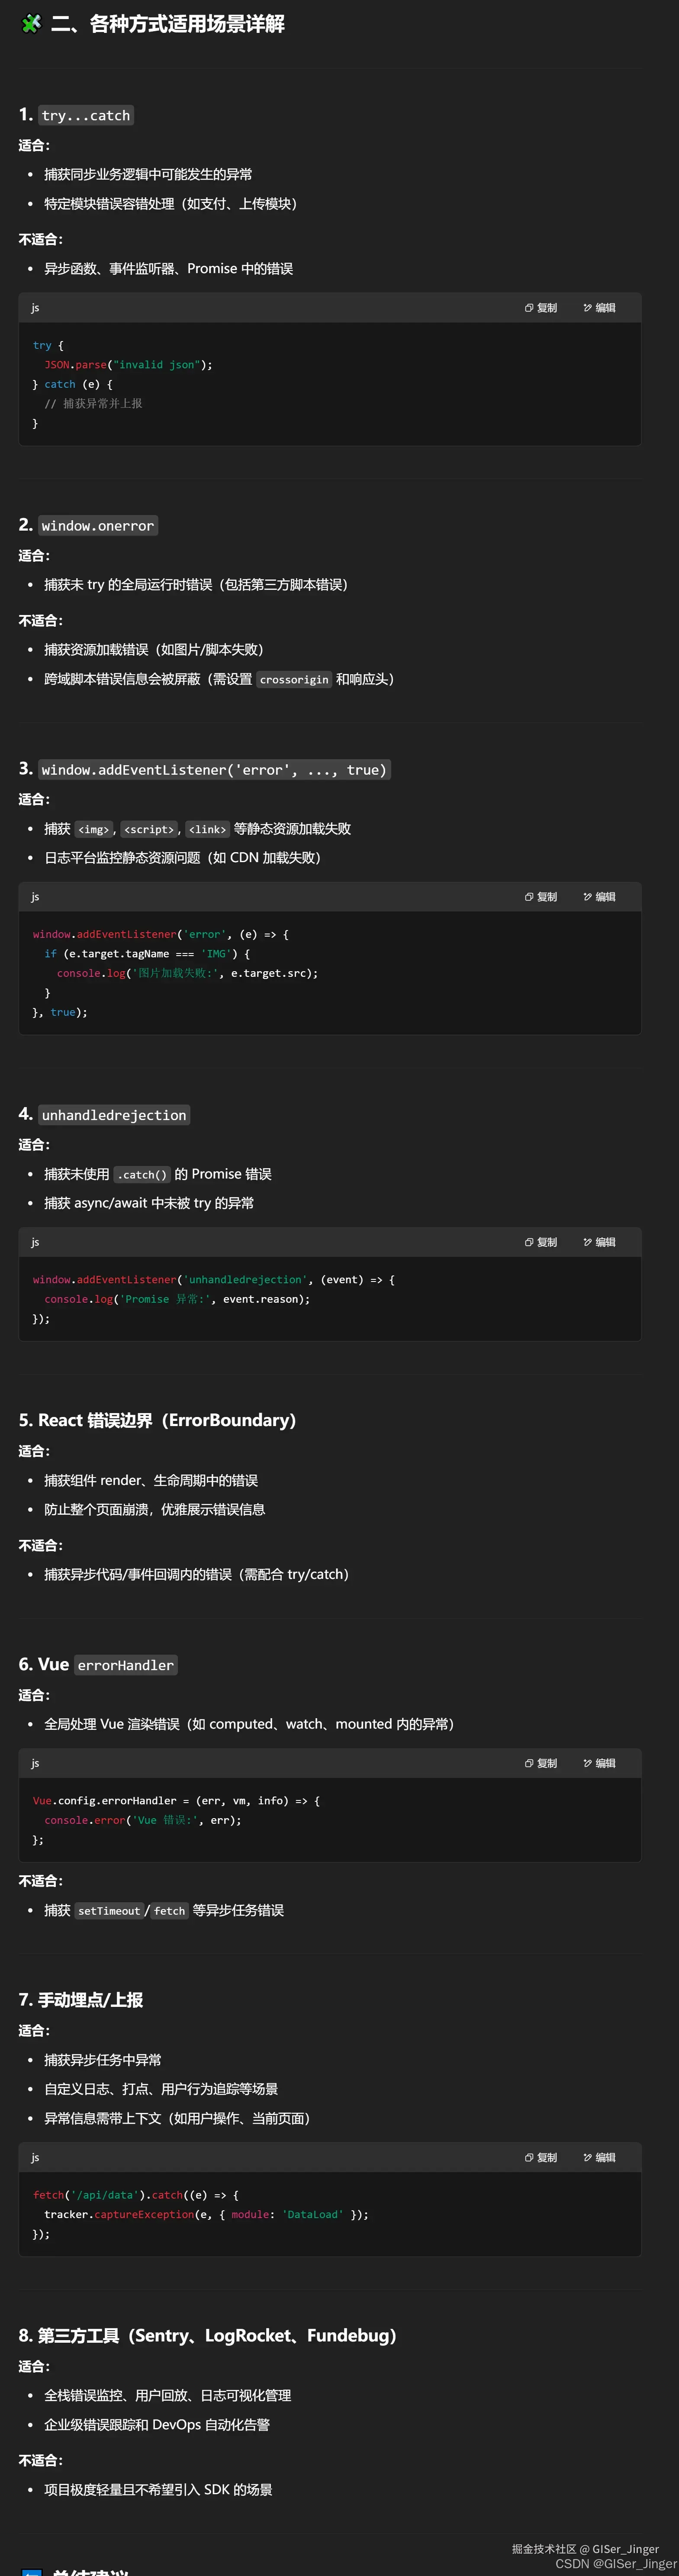Viewport: 679px width, 2576px height.
Task: Click the comment // 捕获异常并上报
Action: [93, 404]
